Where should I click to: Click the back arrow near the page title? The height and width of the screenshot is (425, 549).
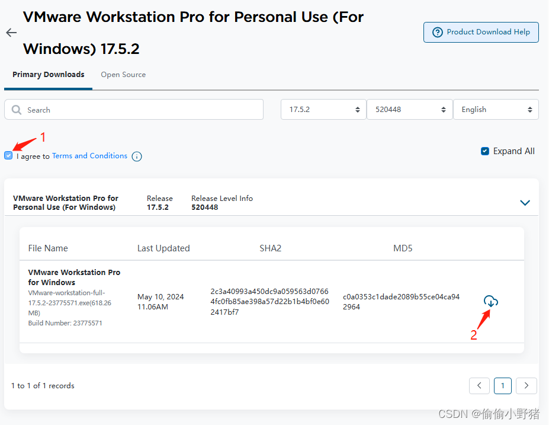(x=11, y=33)
